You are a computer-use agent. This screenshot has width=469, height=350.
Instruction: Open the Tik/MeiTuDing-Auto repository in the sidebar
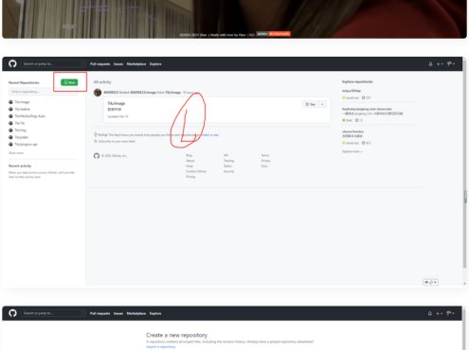pyautogui.click(x=30, y=116)
